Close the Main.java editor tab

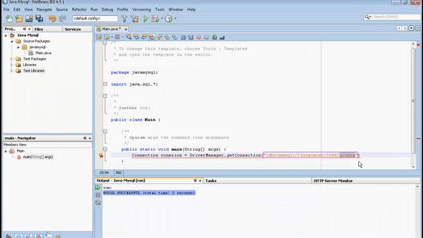[x=126, y=29]
